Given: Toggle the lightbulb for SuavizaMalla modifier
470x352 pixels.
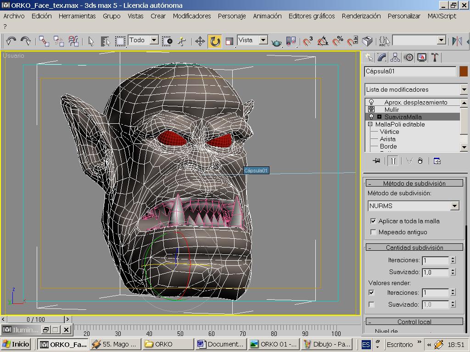Looking at the screenshot, I should point(371,117).
